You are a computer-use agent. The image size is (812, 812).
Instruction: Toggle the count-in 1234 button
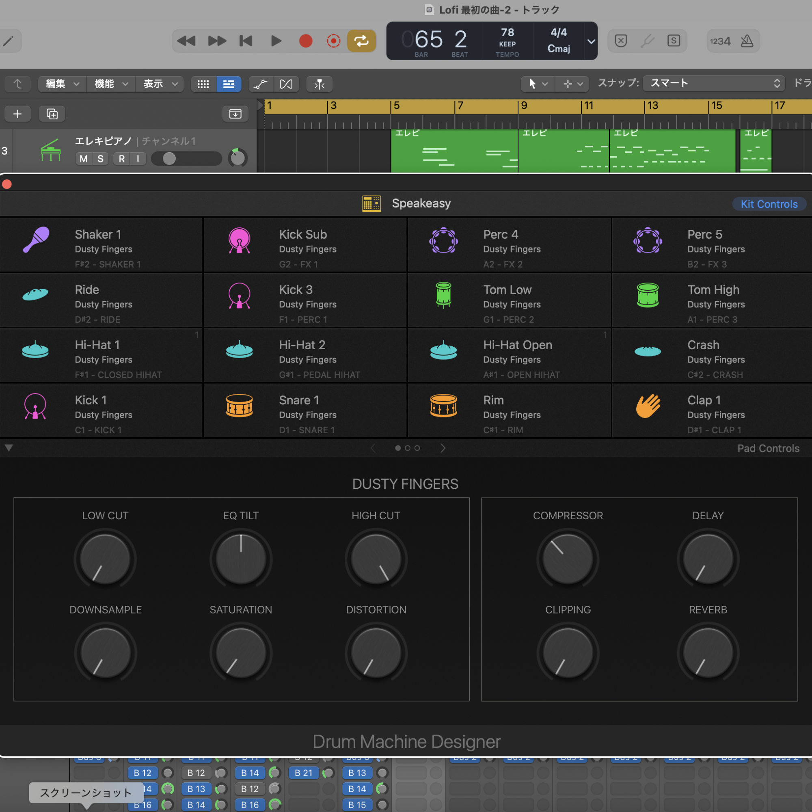(720, 41)
